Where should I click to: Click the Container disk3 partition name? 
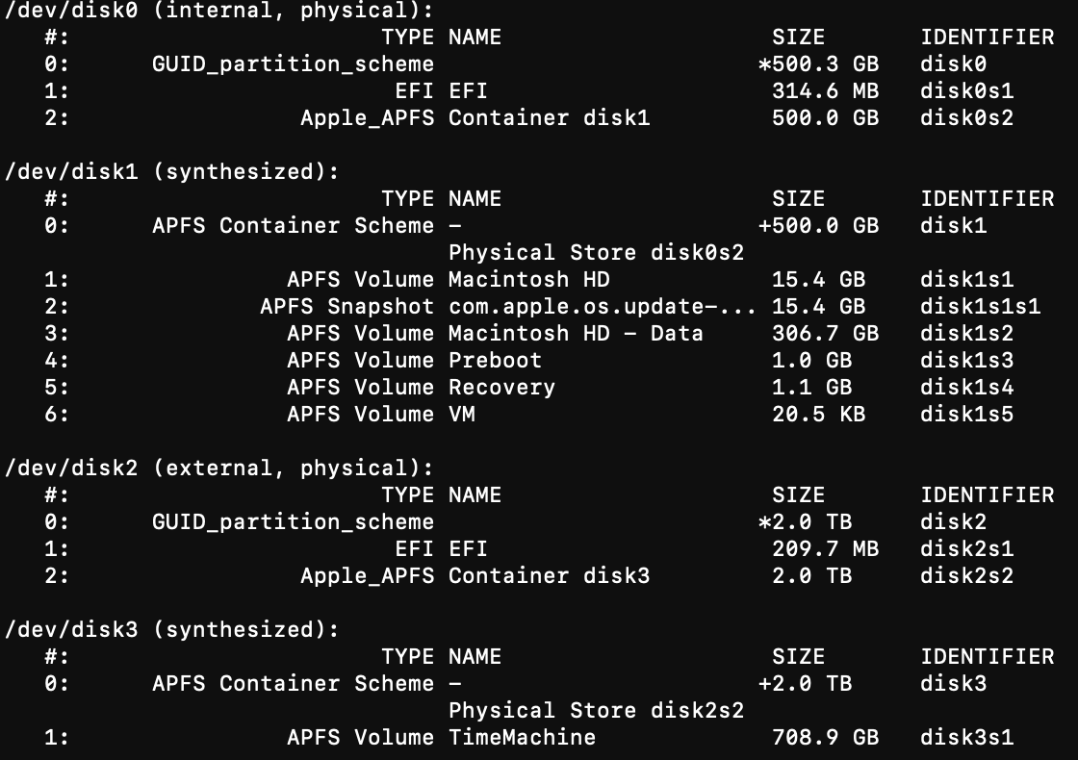click(549, 576)
